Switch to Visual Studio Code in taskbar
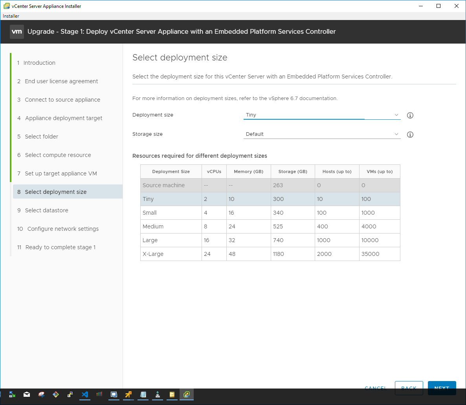The image size is (466, 405). (85, 394)
